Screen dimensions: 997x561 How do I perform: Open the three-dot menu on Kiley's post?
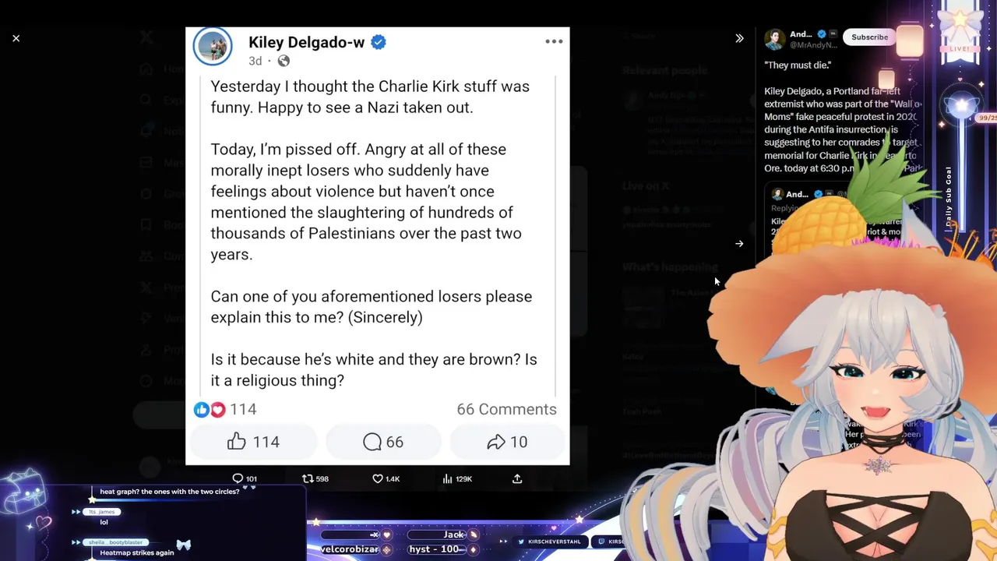pyautogui.click(x=554, y=41)
